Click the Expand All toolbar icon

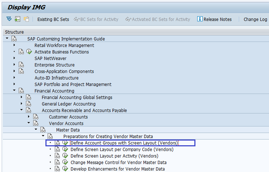pyautogui.click(x=9, y=19)
